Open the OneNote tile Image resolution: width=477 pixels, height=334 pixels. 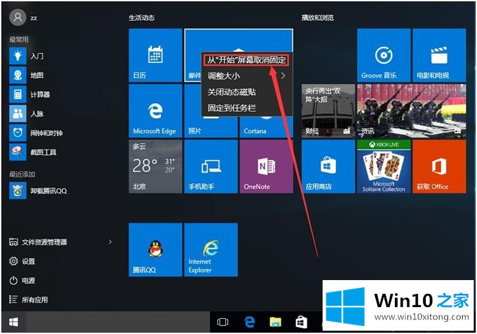pos(266,166)
